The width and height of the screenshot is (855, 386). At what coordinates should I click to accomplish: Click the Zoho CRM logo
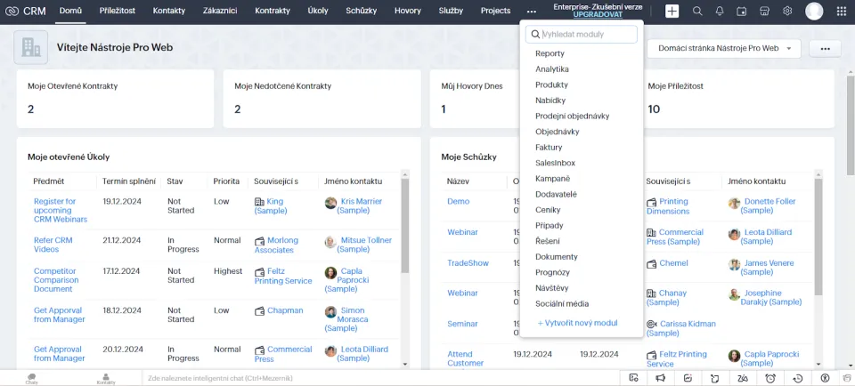(25, 11)
